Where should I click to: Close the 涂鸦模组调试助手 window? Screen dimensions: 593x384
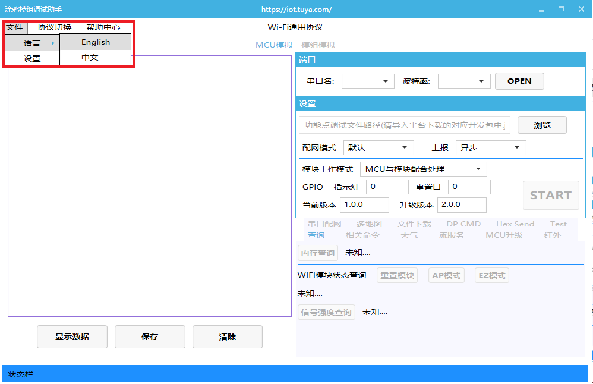582,9
